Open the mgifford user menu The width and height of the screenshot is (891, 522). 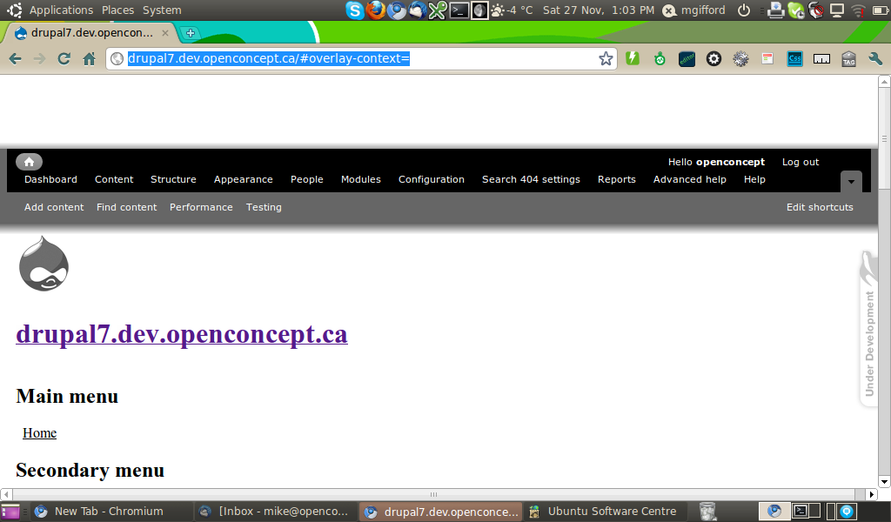(x=695, y=10)
